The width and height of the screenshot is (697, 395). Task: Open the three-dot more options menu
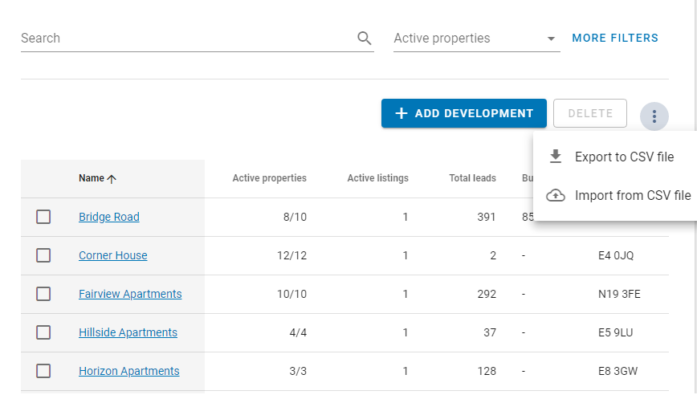[x=654, y=116]
